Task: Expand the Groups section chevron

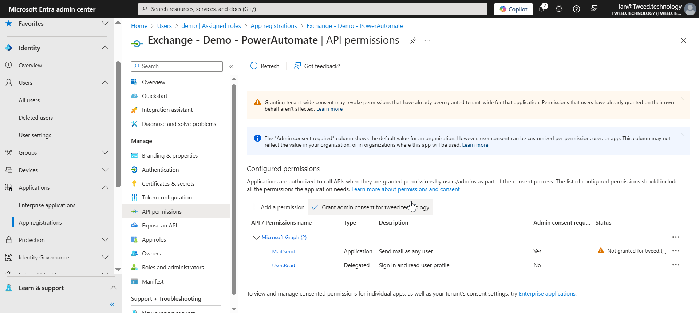Action: [x=105, y=152]
